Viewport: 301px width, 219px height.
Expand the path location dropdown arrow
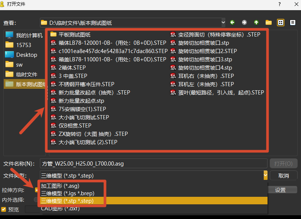pyautogui.click(x=223, y=23)
